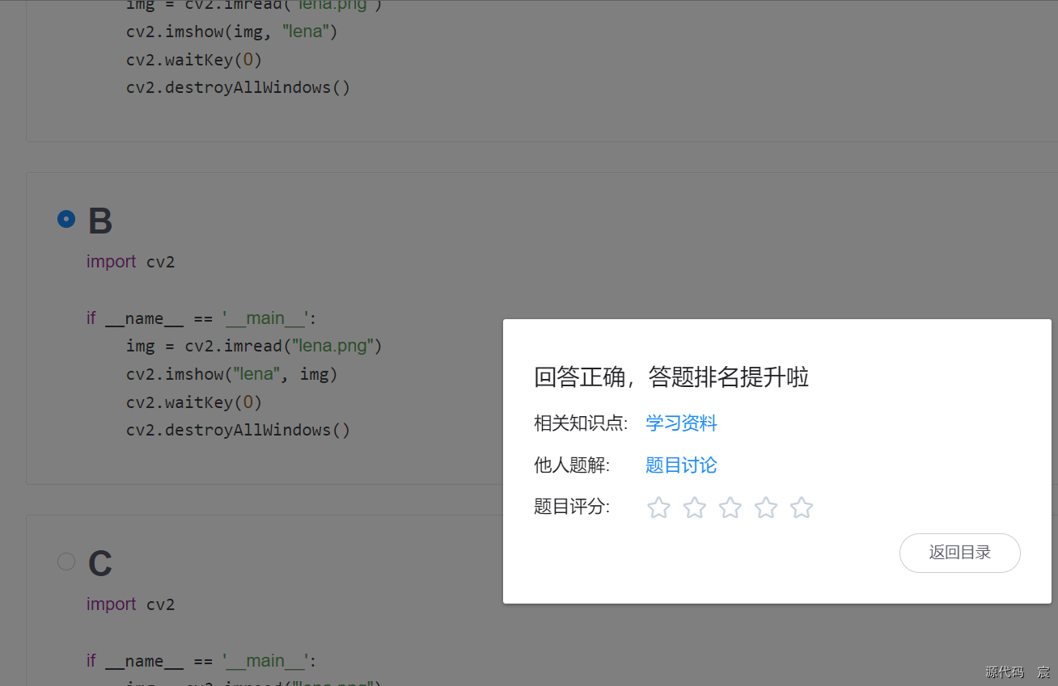Click 回答正确 result heading in the dialog

(671, 377)
